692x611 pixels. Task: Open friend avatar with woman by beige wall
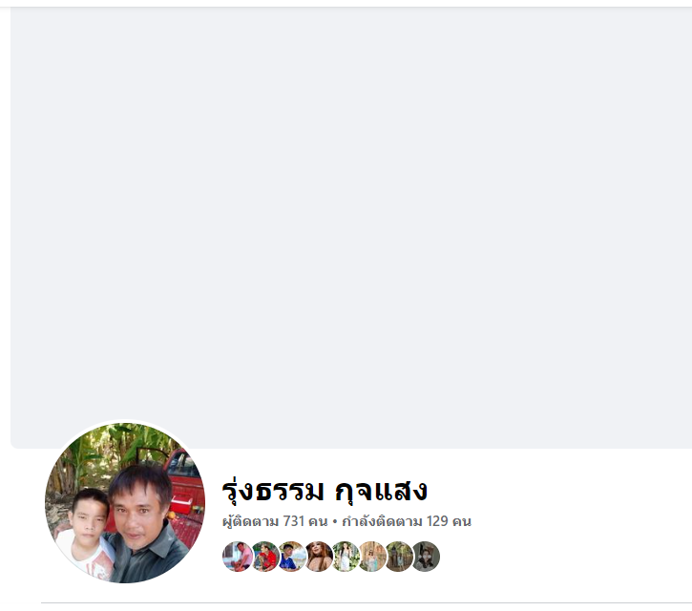(372, 557)
